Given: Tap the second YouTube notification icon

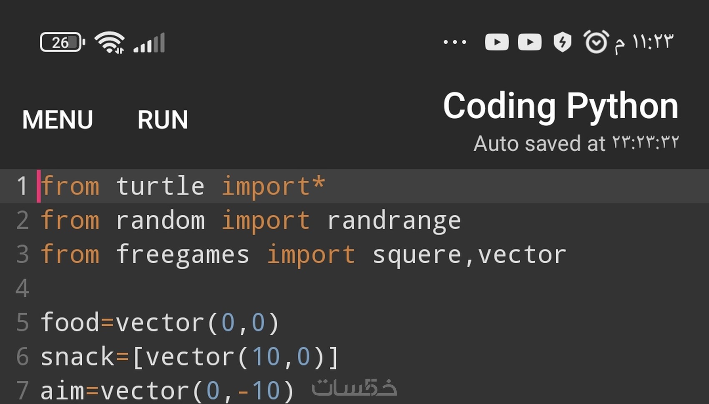Looking at the screenshot, I should tap(530, 42).
